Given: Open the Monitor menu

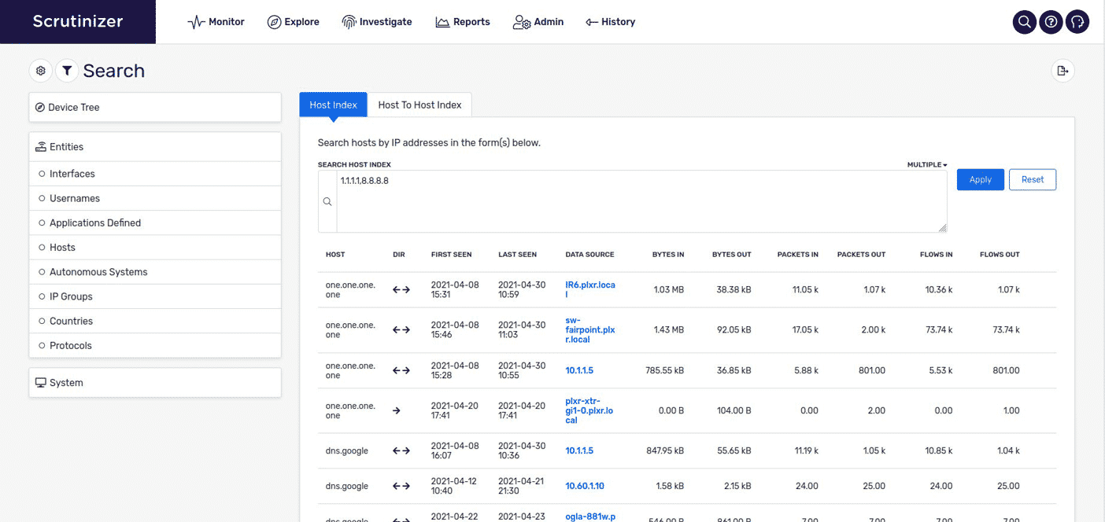Looking at the screenshot, I should (216, 22).
